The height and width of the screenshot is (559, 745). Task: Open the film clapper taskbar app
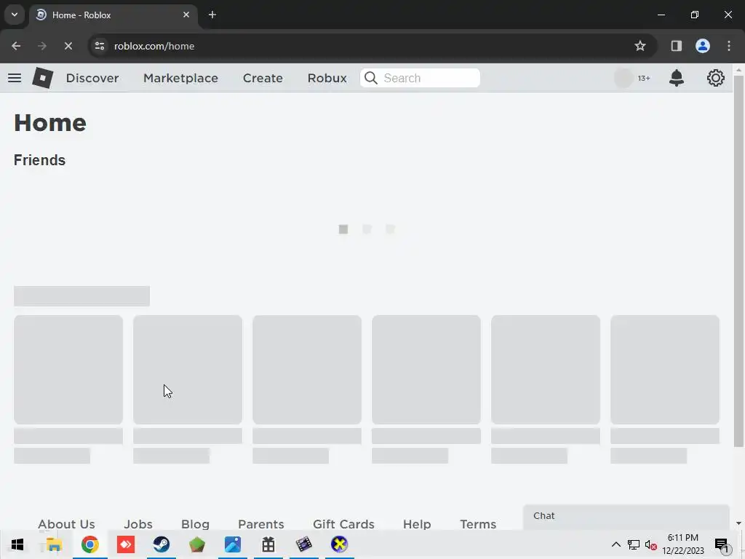click(x=303, y=544)
